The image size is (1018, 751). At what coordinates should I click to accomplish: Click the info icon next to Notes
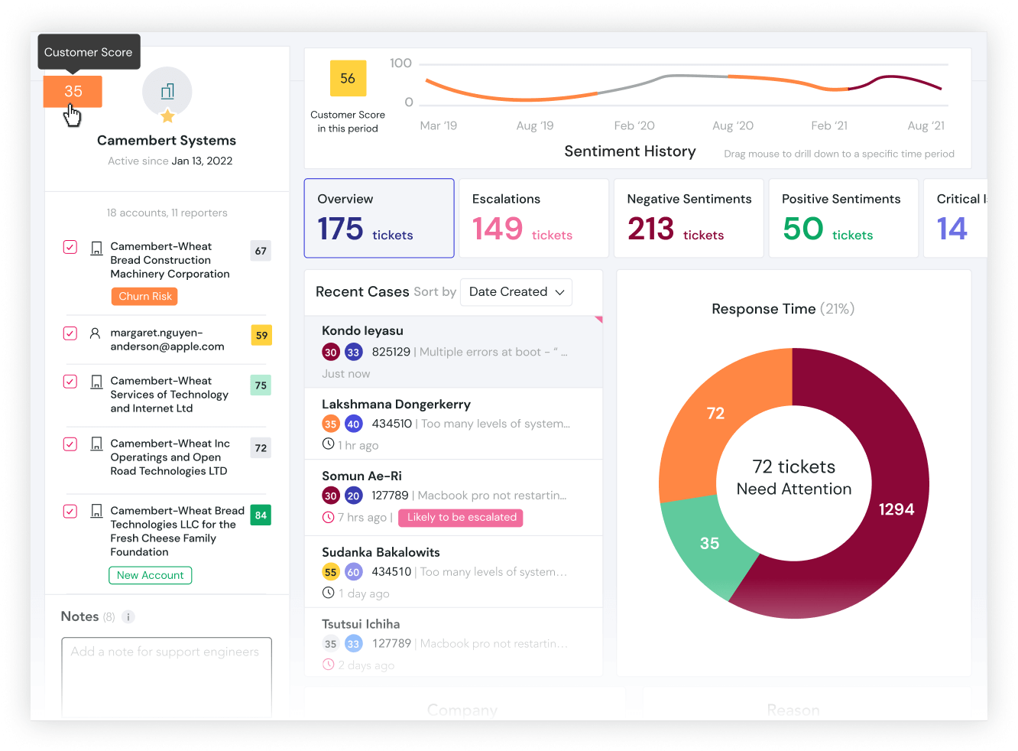(128, 616)
